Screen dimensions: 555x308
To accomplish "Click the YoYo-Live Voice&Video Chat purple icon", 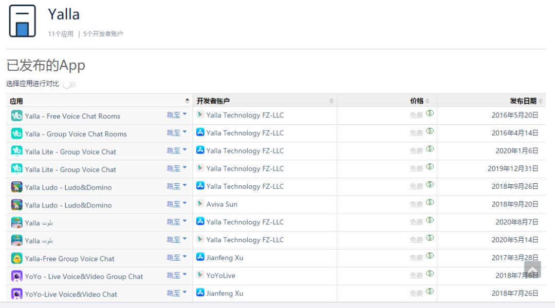I will pyautogui.click(x=16, y=294).
